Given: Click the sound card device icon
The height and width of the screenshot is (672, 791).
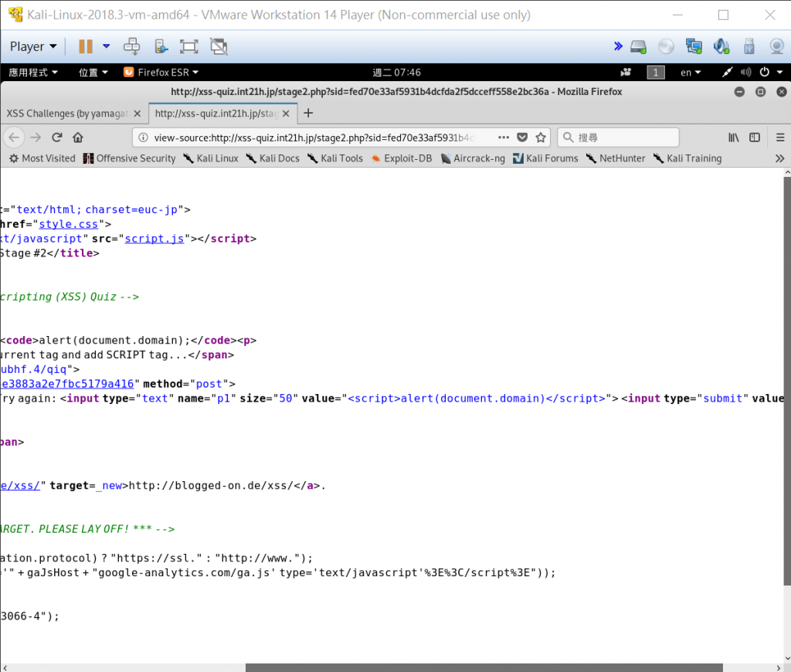Looking at the screenshot, I should pyautogui.click(x=721, y=46).
